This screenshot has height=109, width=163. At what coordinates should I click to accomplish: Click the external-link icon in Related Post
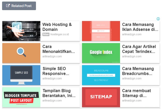coord(8,6)
